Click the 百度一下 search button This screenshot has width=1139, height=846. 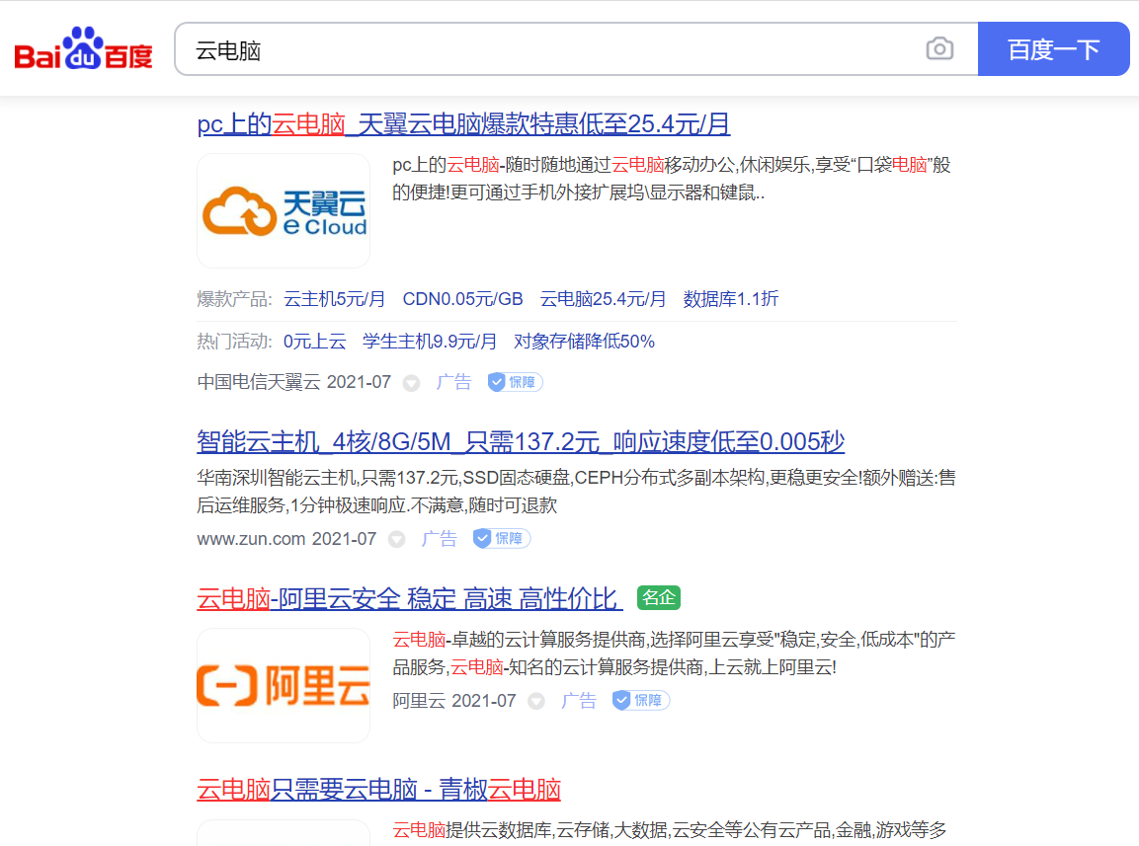click(1053, 49)
